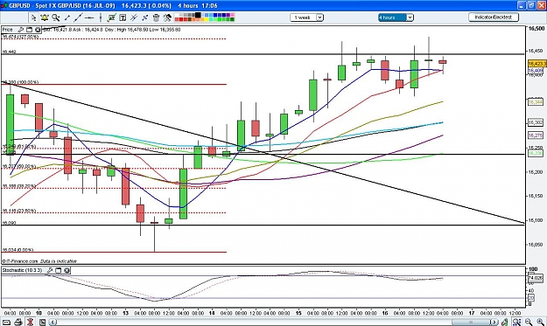Minimize the GBPUSD chart window

point(522,5)
